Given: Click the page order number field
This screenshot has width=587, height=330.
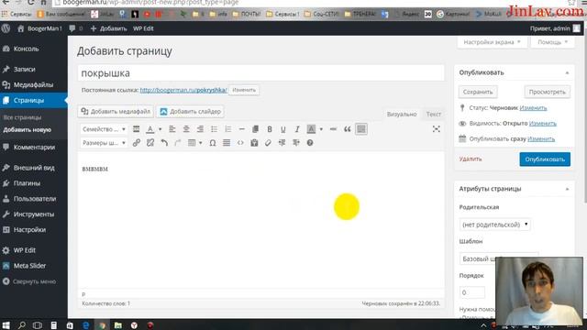Looking at the screenshot, I should click(471, 292).
